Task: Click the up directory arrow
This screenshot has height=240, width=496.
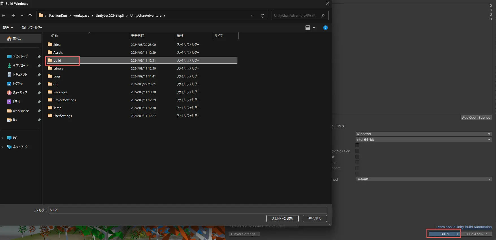Action: (x=30, y=16)
